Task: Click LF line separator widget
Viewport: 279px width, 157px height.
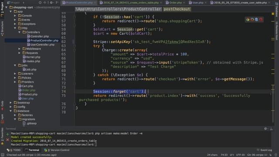Action: (232, 155)
